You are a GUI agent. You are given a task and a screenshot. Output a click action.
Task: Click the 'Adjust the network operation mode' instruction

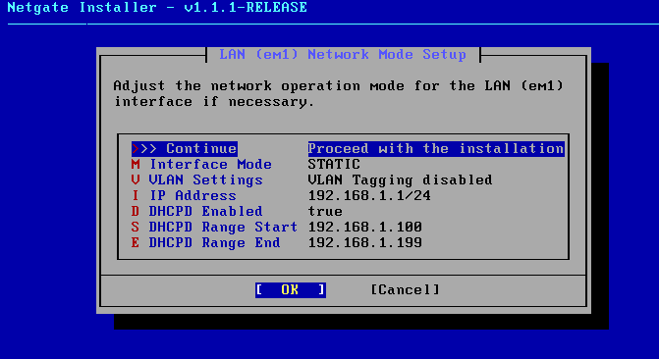[338, 93]
